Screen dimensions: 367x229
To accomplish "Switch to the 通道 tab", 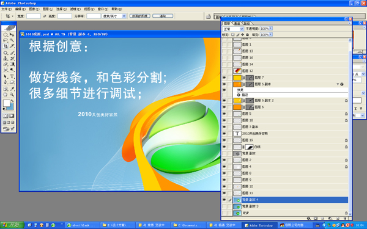I will pyautogui.click(x=237, y=24).
